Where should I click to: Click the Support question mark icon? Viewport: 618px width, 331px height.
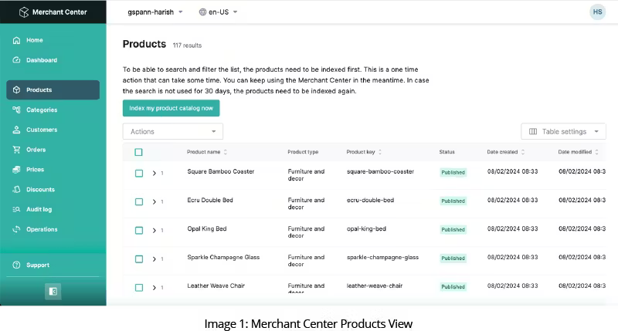[16, 265]
